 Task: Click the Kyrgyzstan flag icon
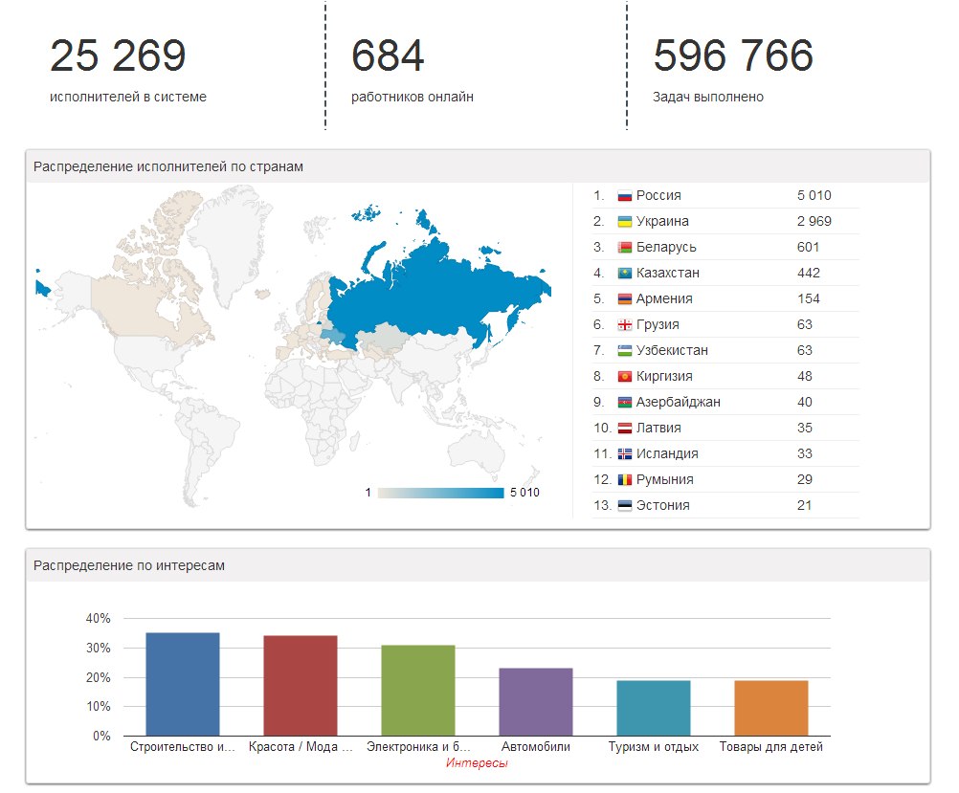[624, 377]
